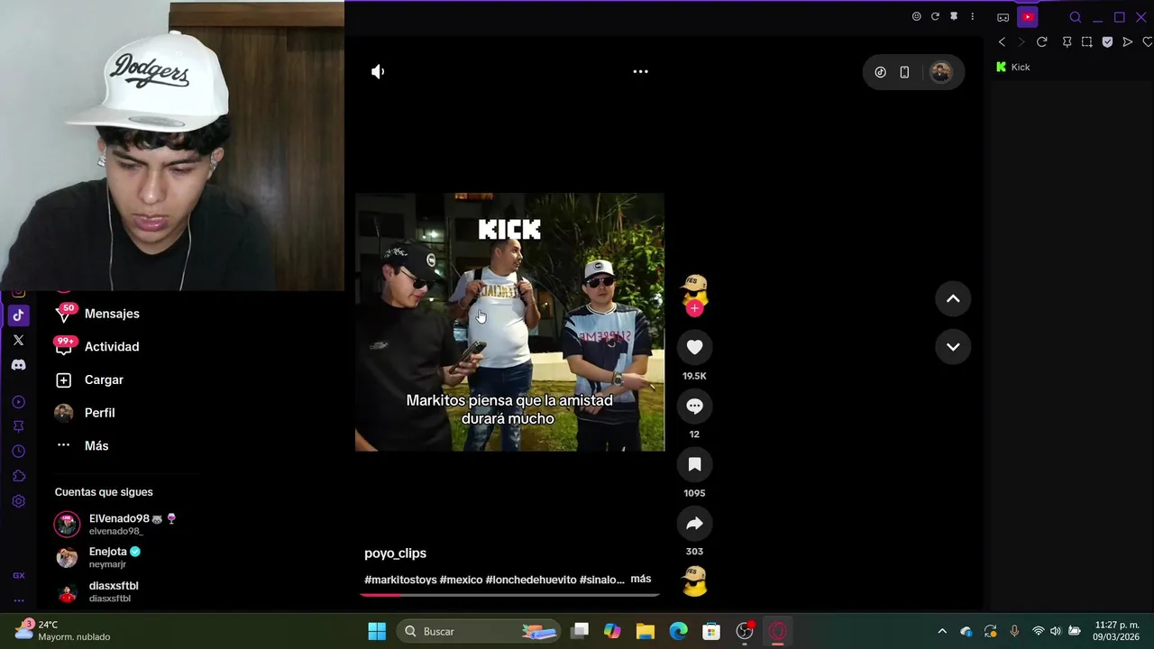Toggle the ad blocker shield

[1107, 42]
